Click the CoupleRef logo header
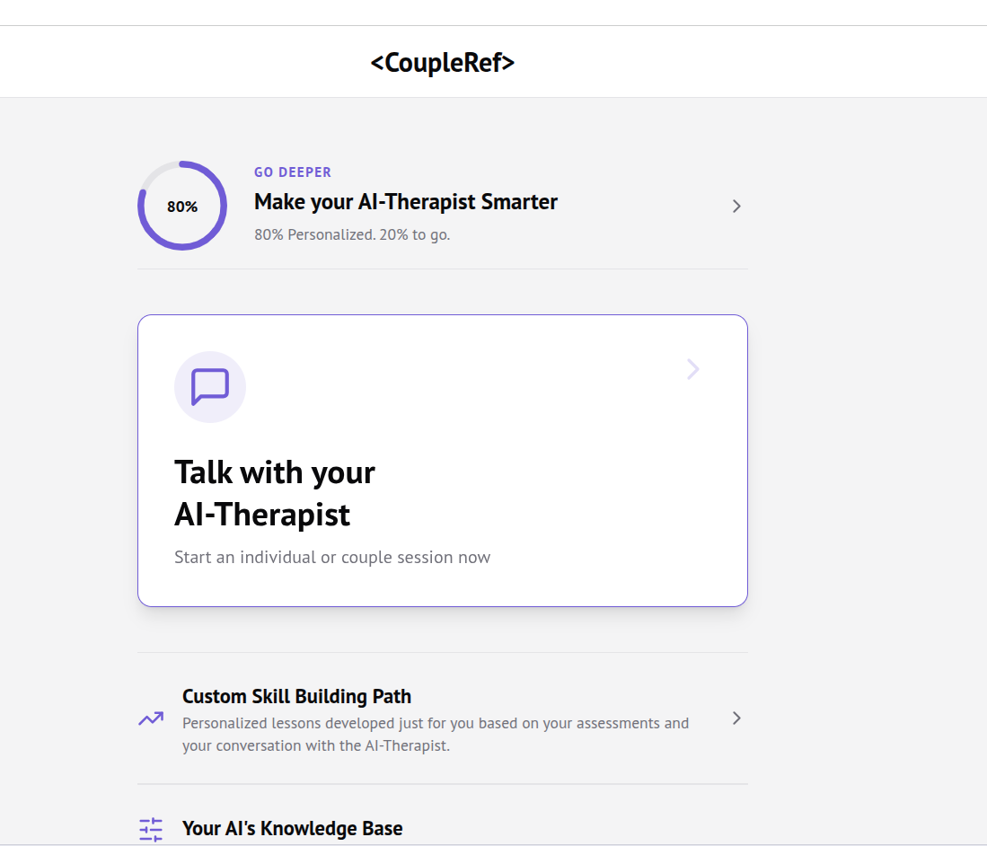Screen dimensions: 987x846 [443, 63]
